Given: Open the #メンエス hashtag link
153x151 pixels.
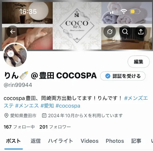Looking at the screenshot, I should [27, 106].
